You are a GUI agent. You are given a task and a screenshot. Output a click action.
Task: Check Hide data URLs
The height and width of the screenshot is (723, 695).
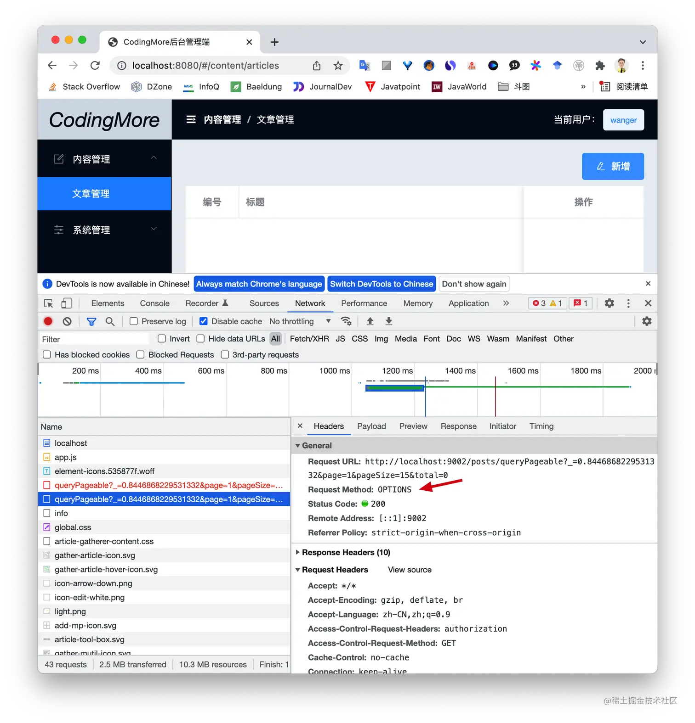pos(200,339)
